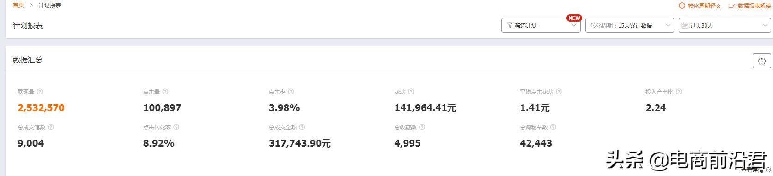Click help icon beside 总成交金额

pos(302,127)
